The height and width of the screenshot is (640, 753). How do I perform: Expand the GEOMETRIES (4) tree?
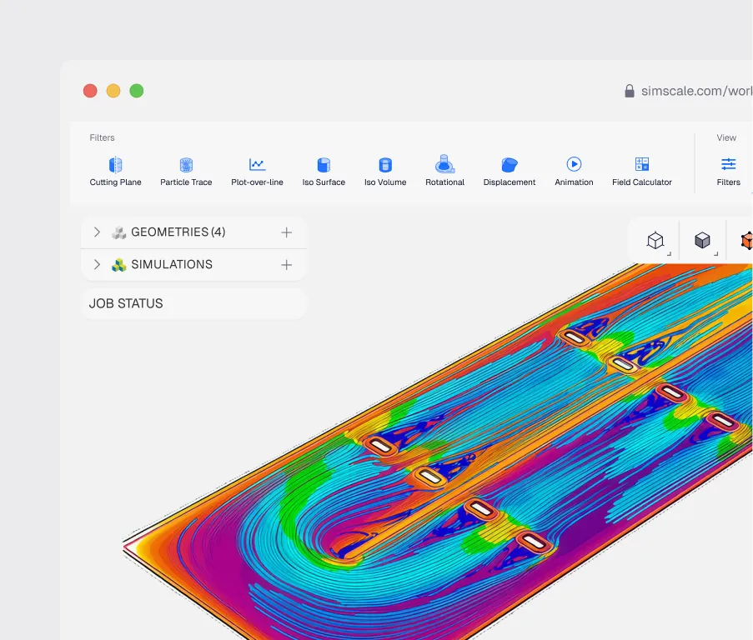(x=97, y=232)
